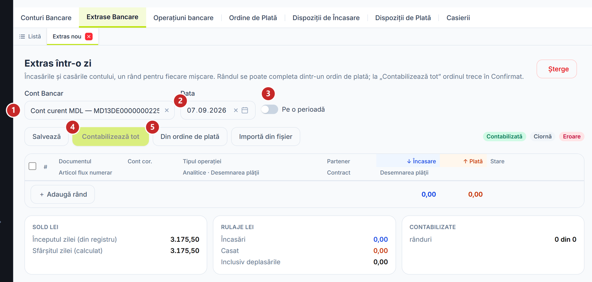
Task: Click Sfârșitul zilei (calculat) label
Action: [67, 250]
